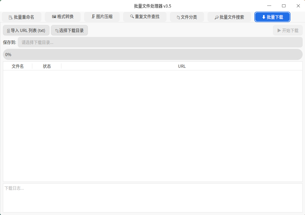Click the URL column header
The height and width of the screenshot is (215, 305).
(182, 66)
